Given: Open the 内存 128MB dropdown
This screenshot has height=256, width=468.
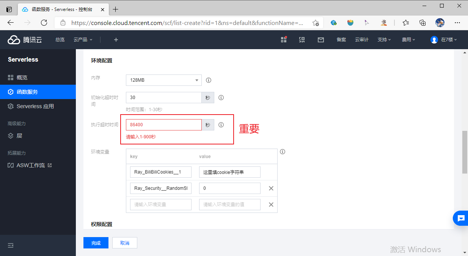Looking at the screenshot, I should click(163, 80).
